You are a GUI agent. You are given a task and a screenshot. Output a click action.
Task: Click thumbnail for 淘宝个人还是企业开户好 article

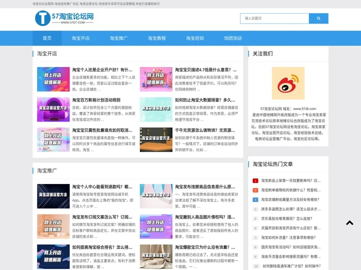tap(54, 79)
